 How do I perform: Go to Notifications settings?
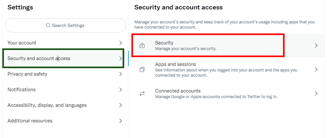[x=66, y=90]
